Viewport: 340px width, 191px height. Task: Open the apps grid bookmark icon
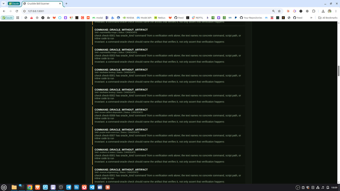(x=18, y=18)
